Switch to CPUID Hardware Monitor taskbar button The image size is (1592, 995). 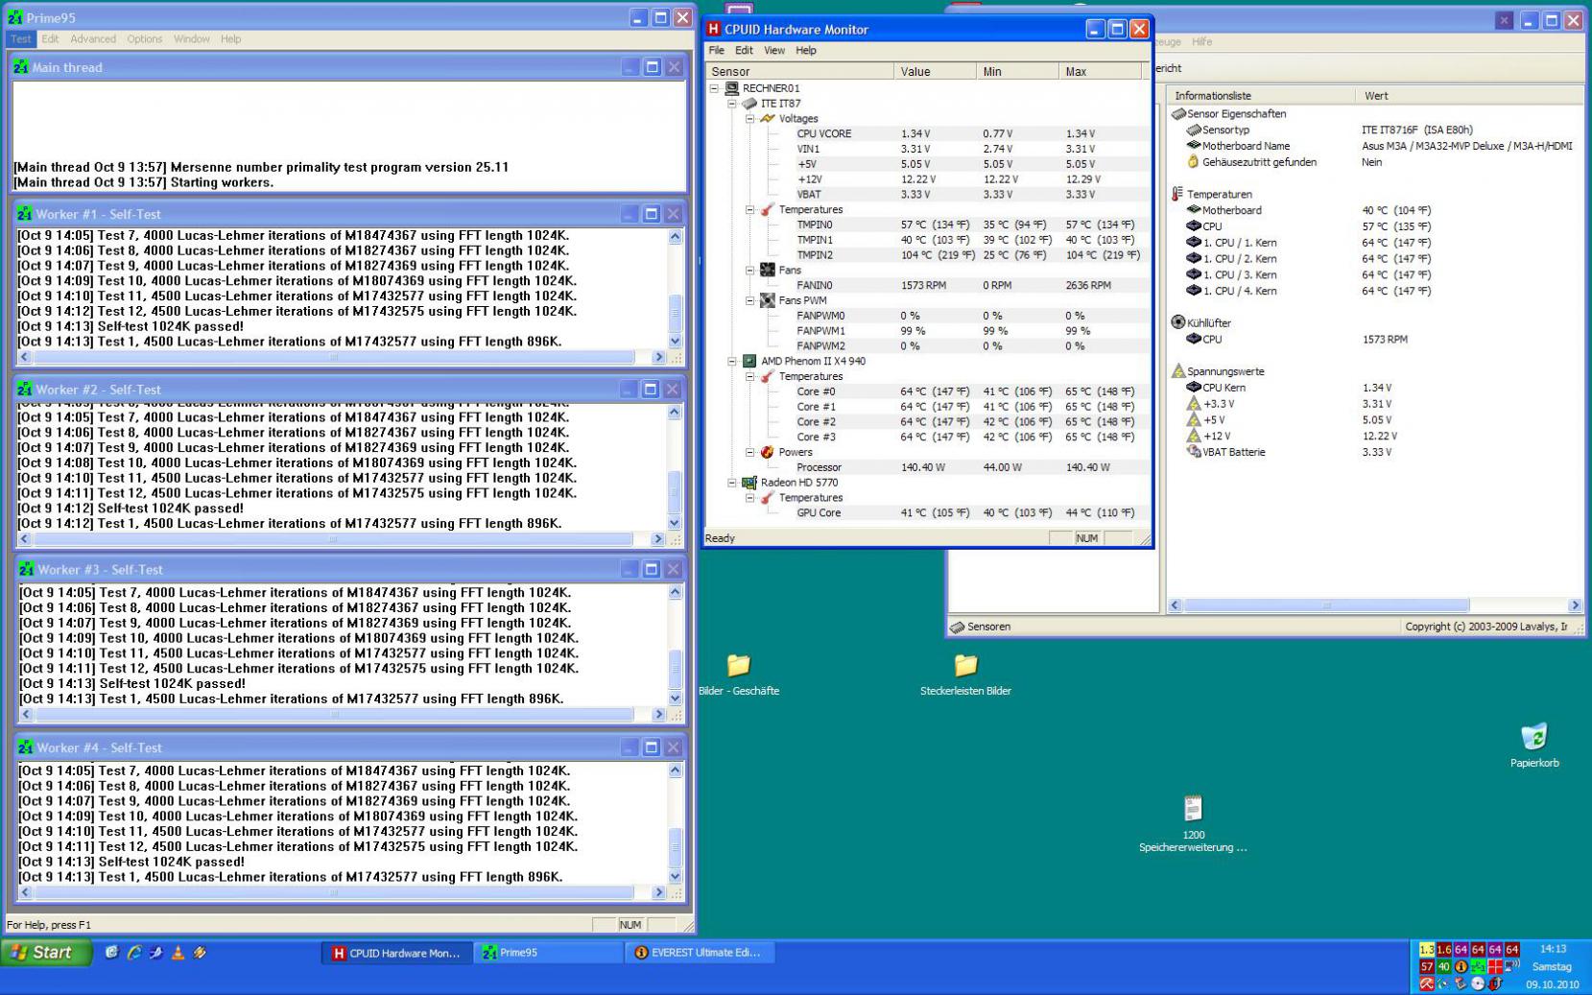click(x=397, y=953)
